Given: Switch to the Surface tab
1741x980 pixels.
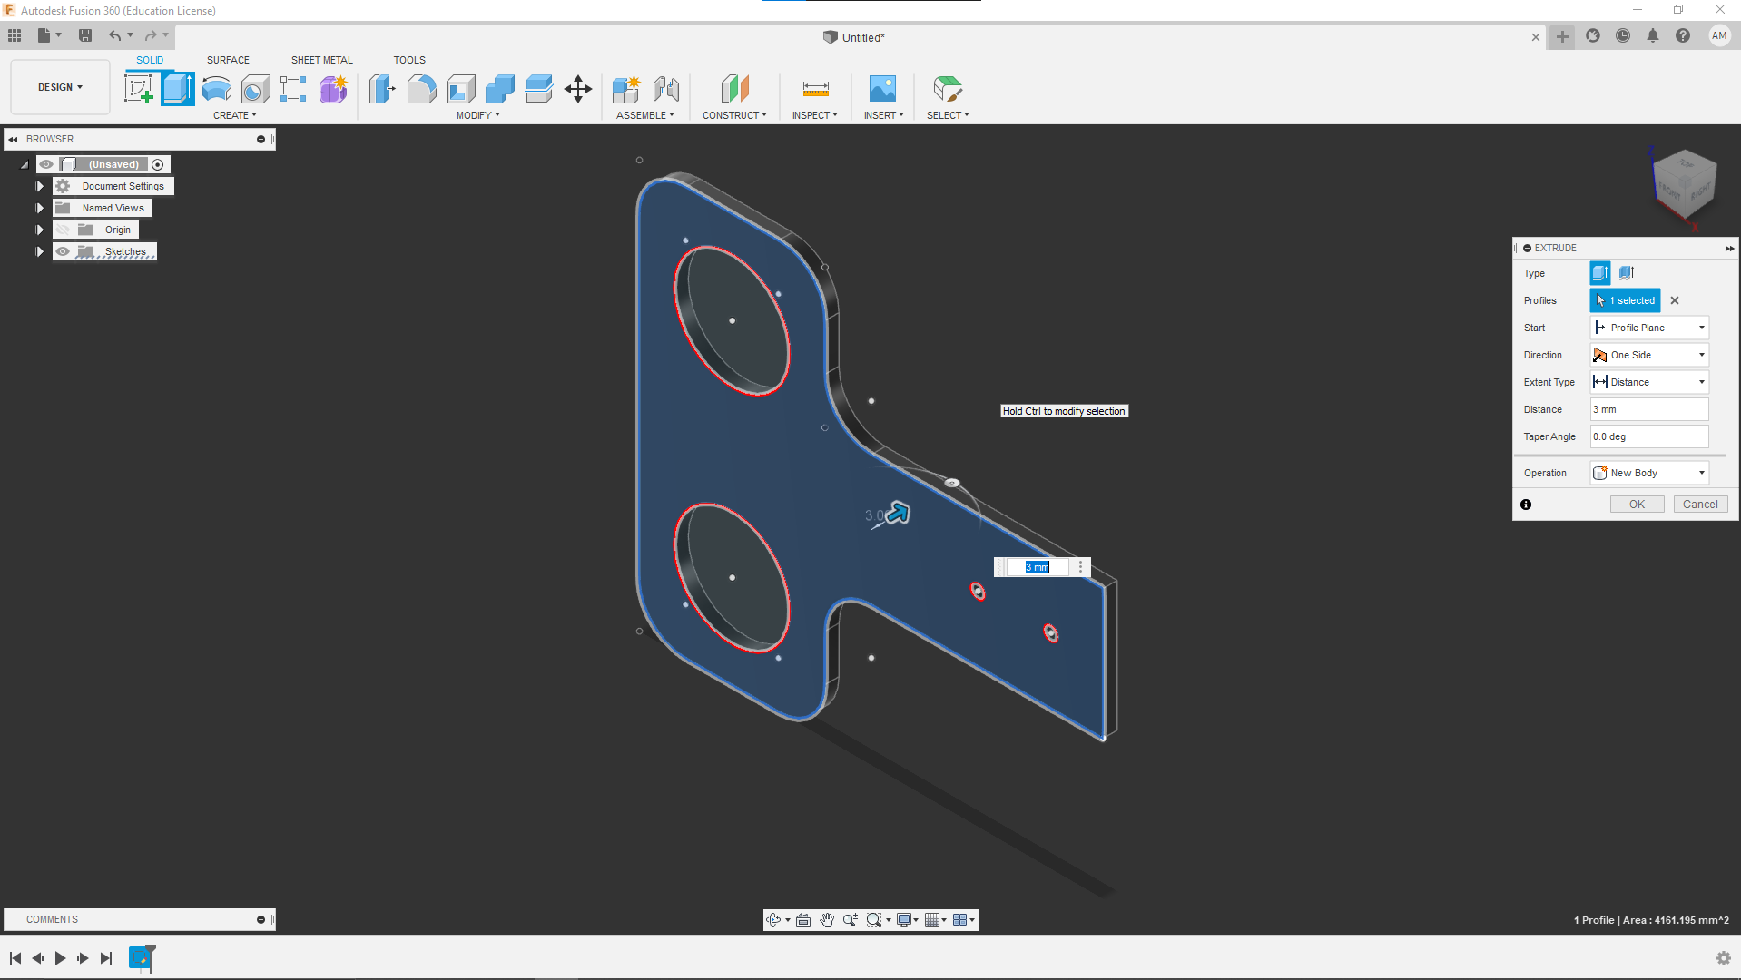Looking at the screenshot, I should (228, 60).
